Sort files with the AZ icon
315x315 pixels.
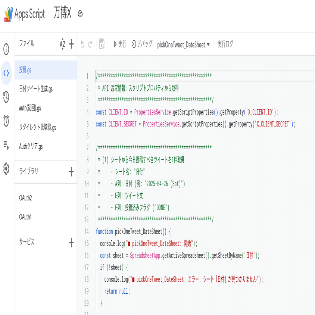click(62, 44)
